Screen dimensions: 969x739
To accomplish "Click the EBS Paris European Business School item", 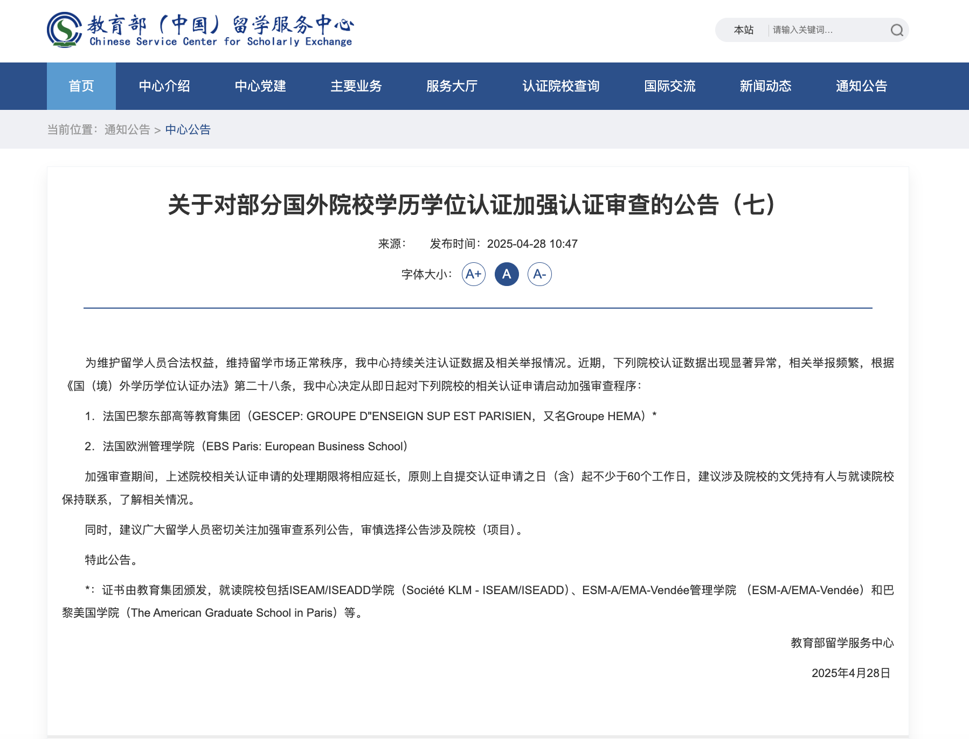I will [247, 447].
